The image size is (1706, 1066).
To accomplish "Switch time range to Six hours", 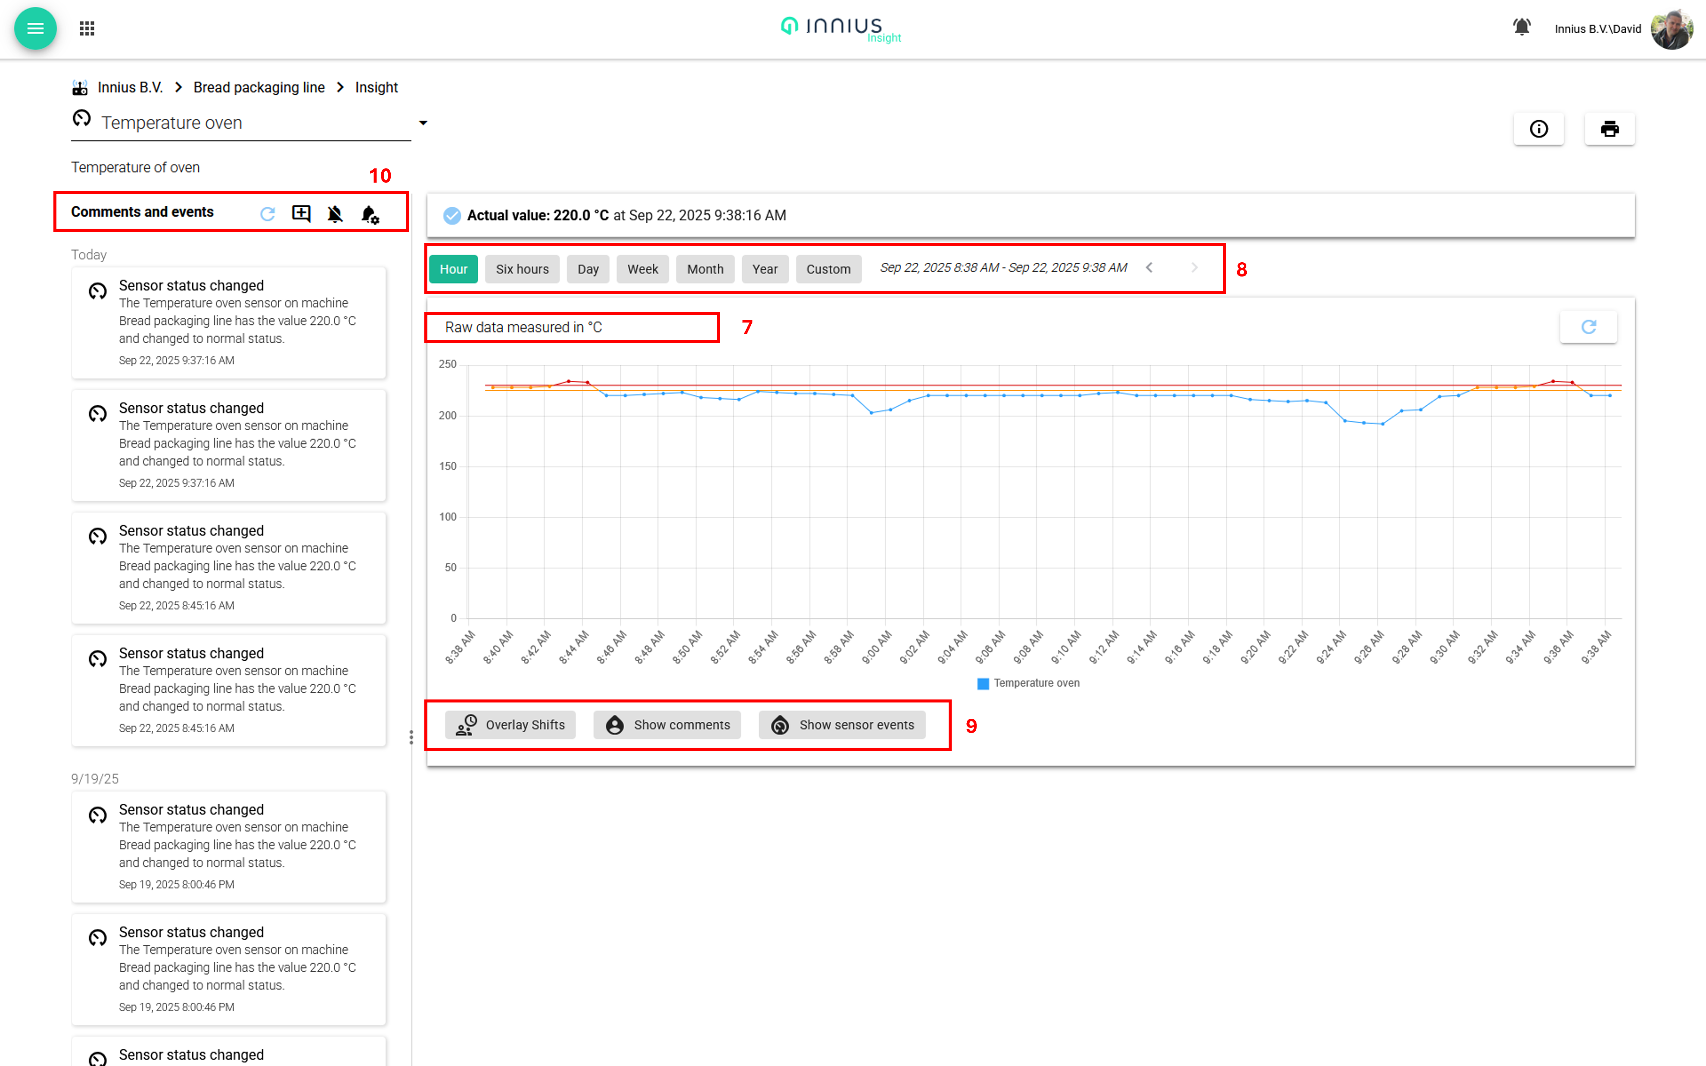I will tap(522, 269).
